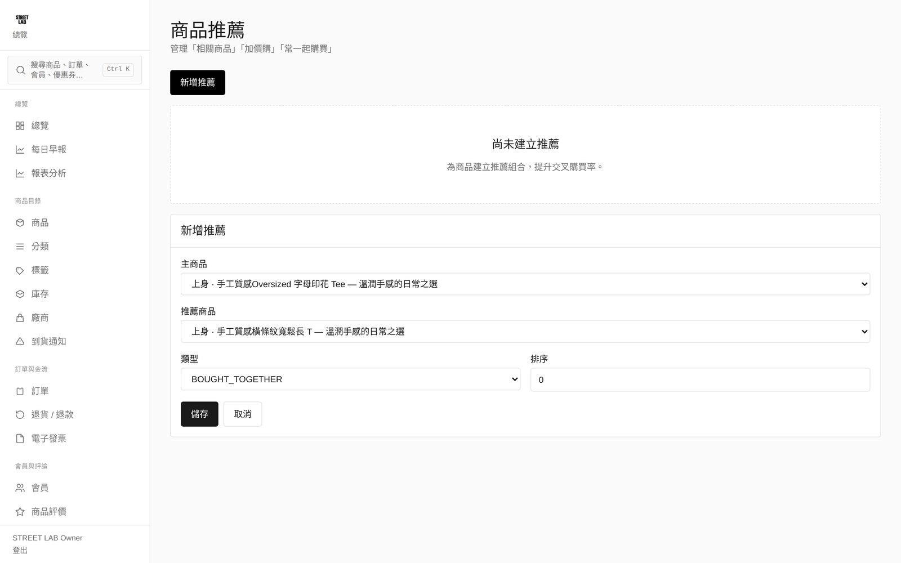Click the search magnifier icon
Viewport: 901px width, 563px height.
click(x=20, y=70)
